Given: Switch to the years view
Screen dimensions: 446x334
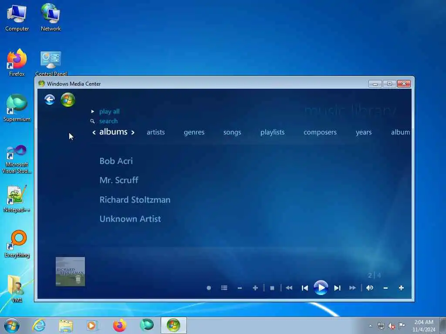Looking at the screenshot, I should pos(364,132).
